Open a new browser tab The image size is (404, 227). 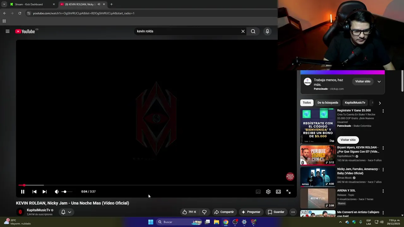point(111,4)
